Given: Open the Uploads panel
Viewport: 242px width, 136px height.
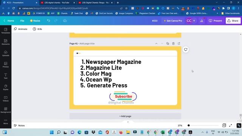Looking at the screenshot, I should click(6, 53).
